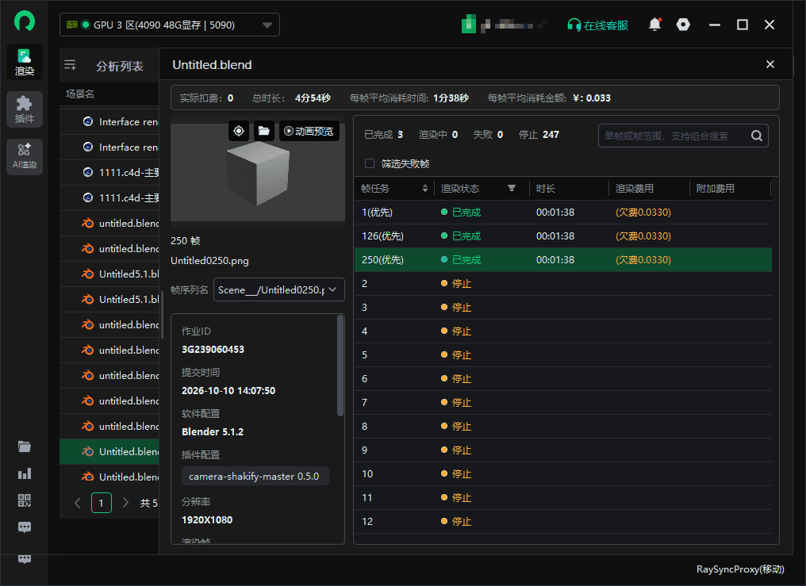This screenshot has height=586, width=806.
Task: Click the list menu icon beside 分析列表
Action: 70,65
